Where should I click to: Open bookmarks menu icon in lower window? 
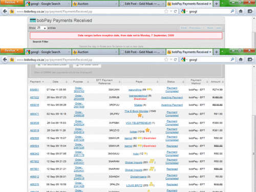[x=250, y=59]
